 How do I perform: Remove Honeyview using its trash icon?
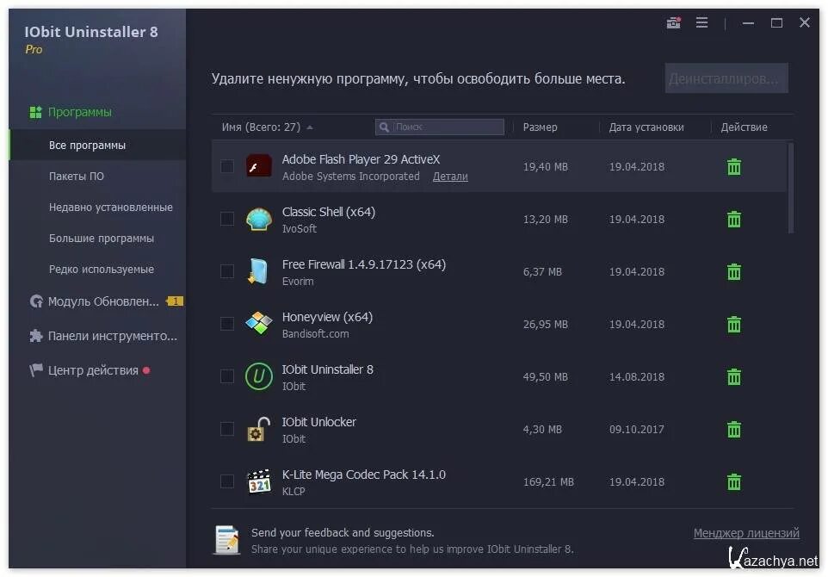coord(734,324)
